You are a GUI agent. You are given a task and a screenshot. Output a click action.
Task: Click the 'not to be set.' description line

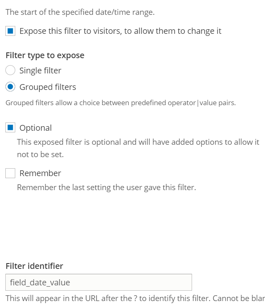[40, 155]
